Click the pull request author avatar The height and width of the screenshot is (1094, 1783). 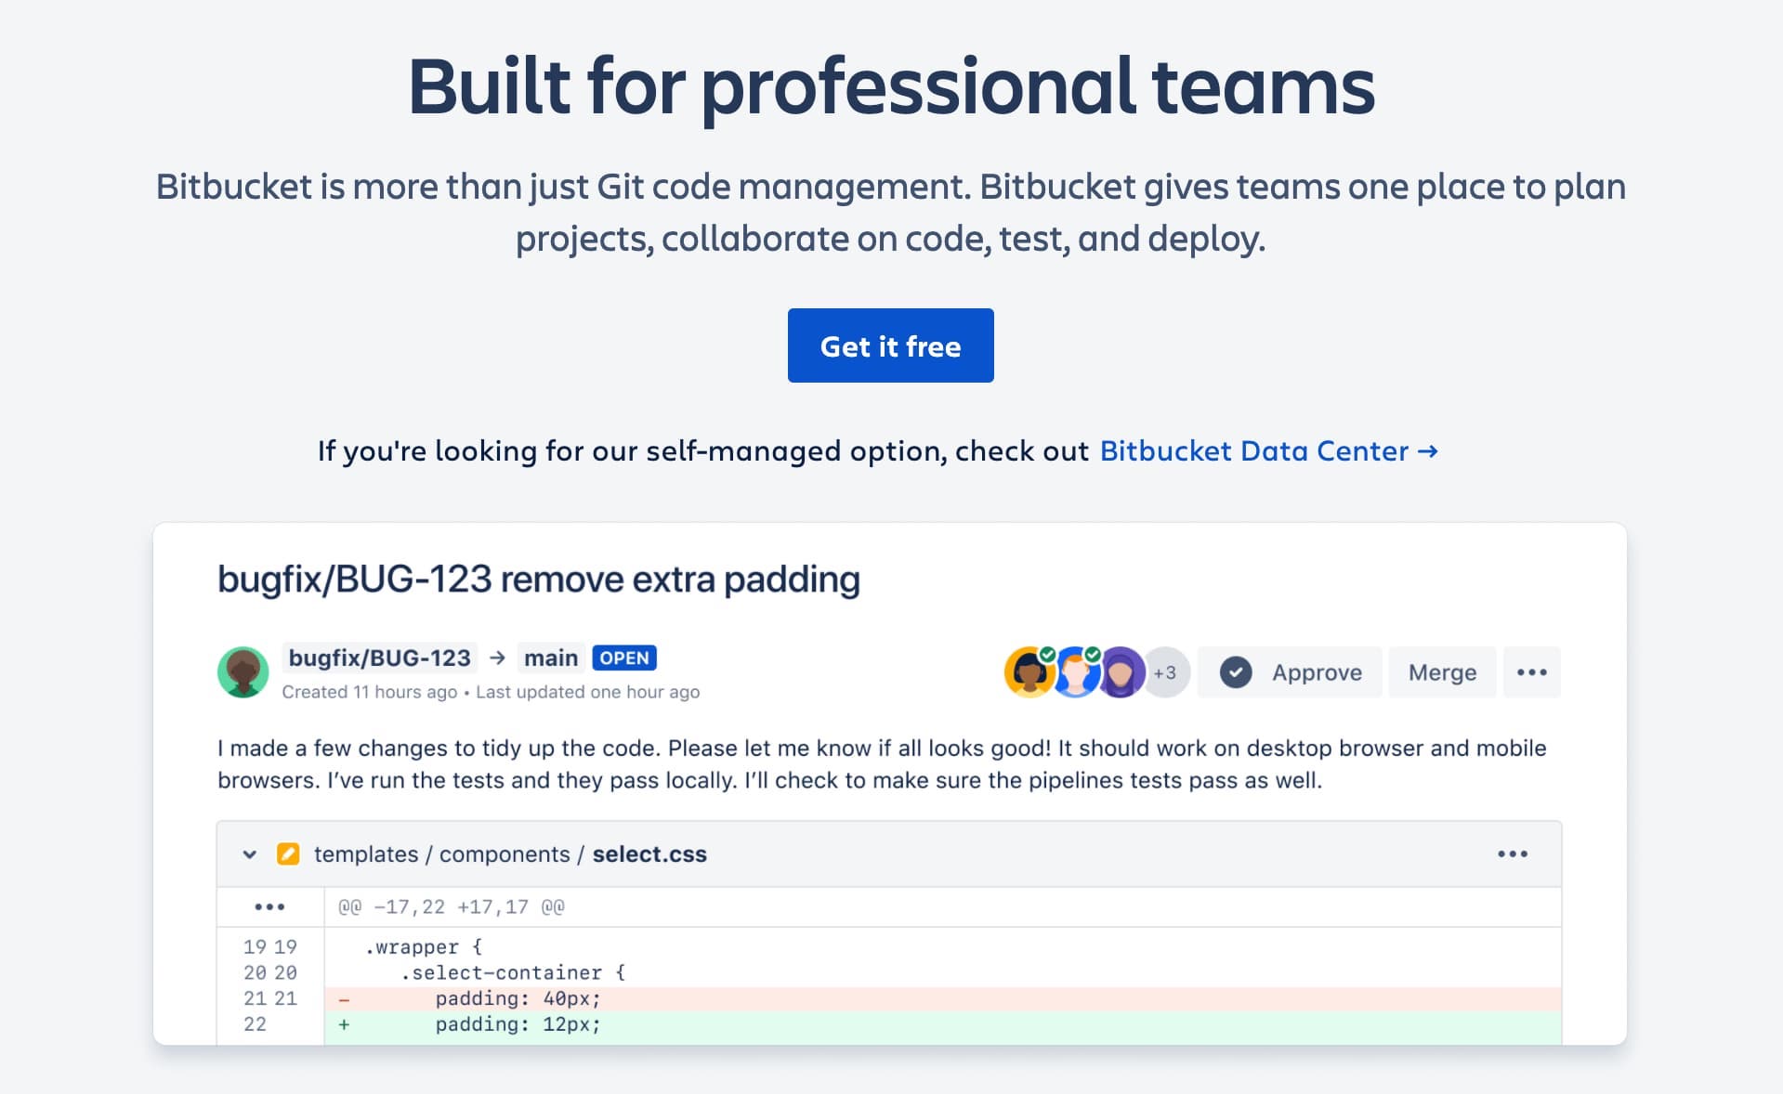click(243, 672)
